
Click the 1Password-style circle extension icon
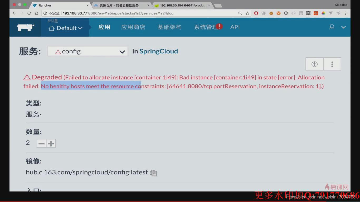click(286, 13)
